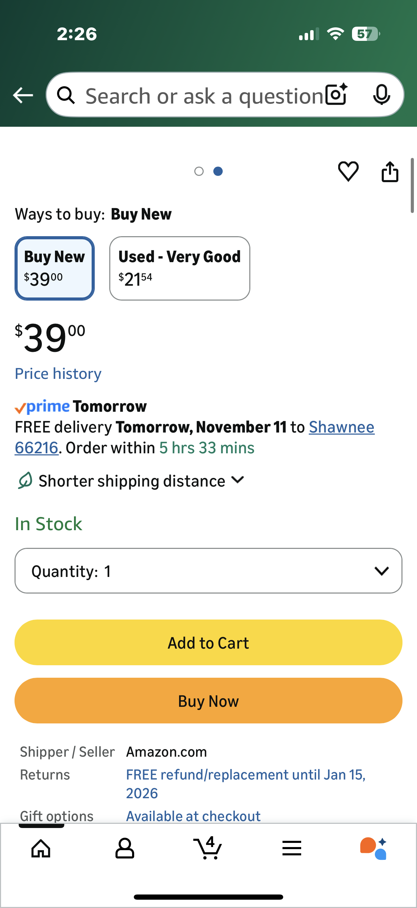The width and height of the screenshot is (417, 908).
Task: Switch to first image carousel dot
Action: (x=199, y=171)
